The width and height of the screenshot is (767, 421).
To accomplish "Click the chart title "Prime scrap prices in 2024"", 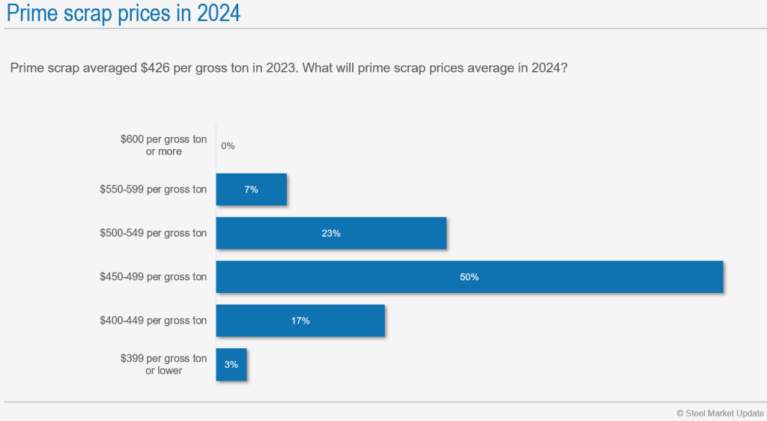I will coord(124,13).
